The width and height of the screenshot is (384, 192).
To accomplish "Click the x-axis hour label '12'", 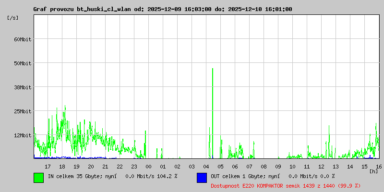I will 321,167.
